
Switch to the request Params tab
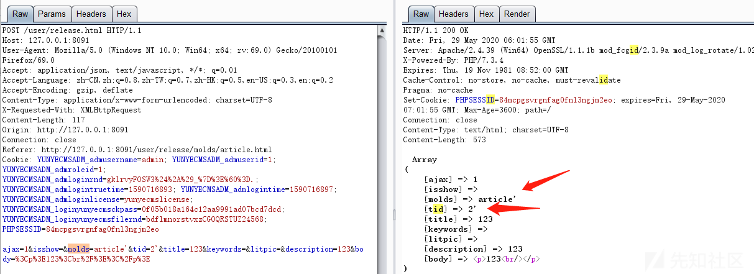click(52, 14)
